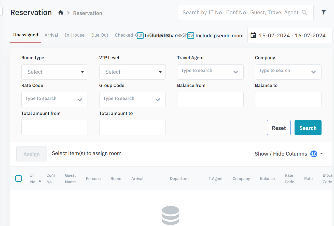Screen dimensions: 334x226
Task: Click the Reset button
Action: 279,128
